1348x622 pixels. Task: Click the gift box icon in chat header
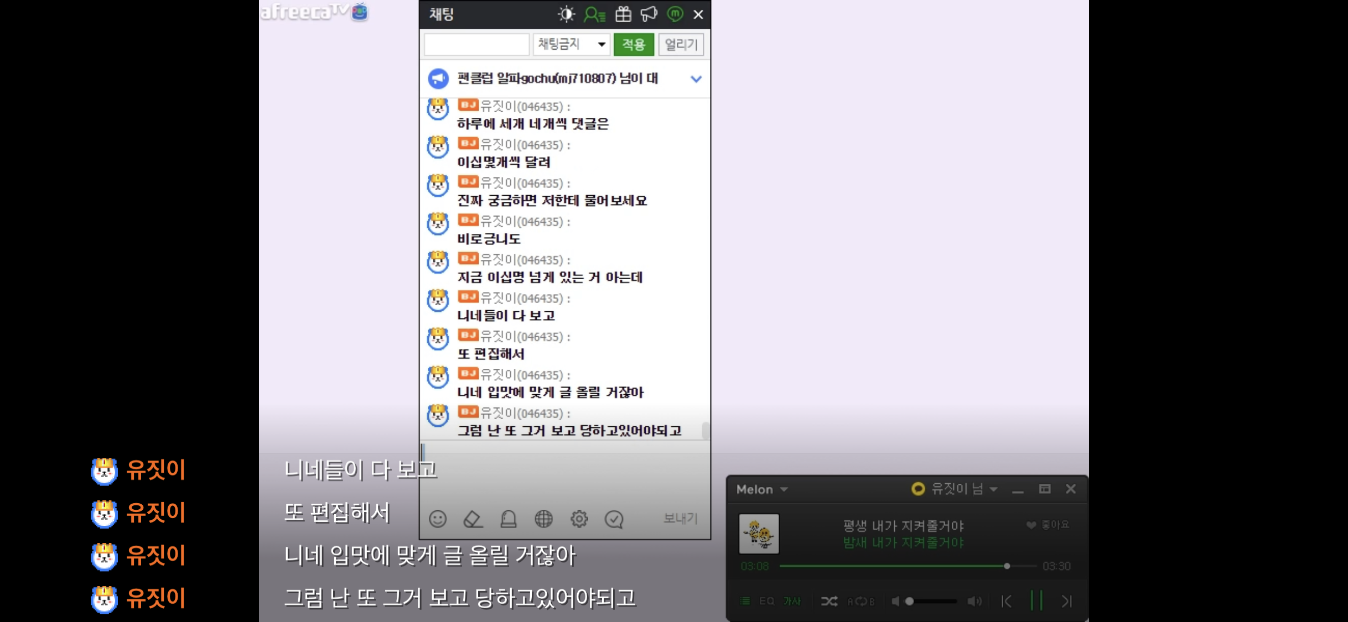click(x=623, y=14)
